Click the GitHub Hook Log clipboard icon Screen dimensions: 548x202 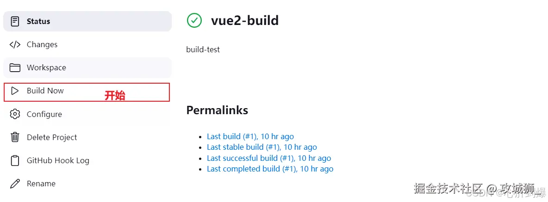tap(15, 160)
